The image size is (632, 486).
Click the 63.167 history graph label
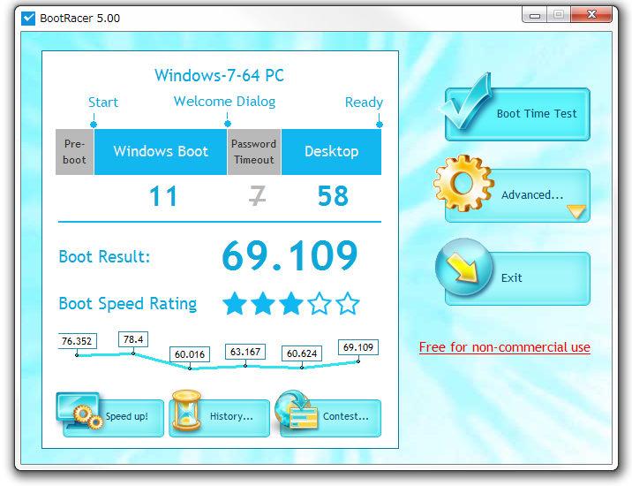click(245, 352)
